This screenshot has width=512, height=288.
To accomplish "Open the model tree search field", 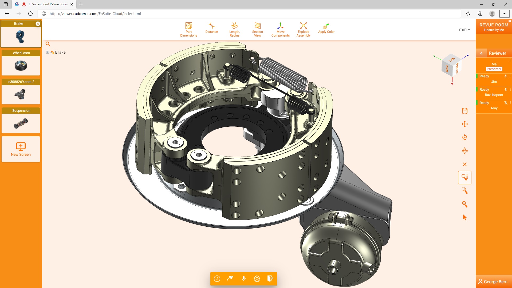I will [48, 44].
